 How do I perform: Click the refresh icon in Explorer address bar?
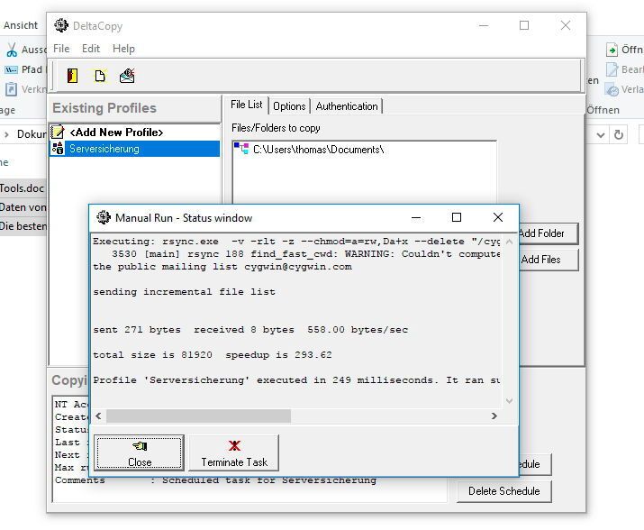point(619,135)
